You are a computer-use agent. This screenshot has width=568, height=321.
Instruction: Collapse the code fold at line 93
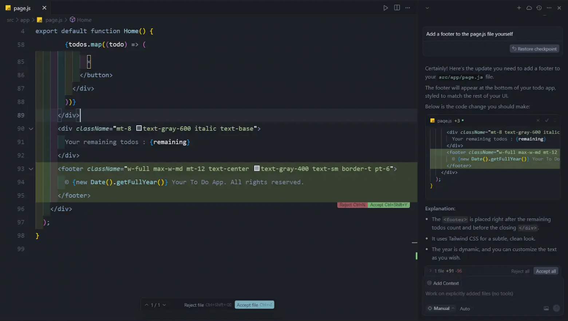click(31, 169)
